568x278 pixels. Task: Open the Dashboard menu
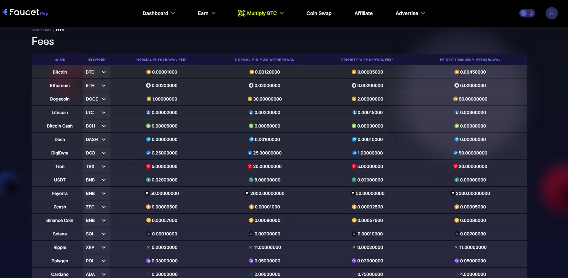[159, 13]
